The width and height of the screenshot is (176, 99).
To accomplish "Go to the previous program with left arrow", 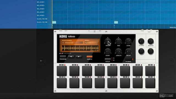I will (71, 57).
